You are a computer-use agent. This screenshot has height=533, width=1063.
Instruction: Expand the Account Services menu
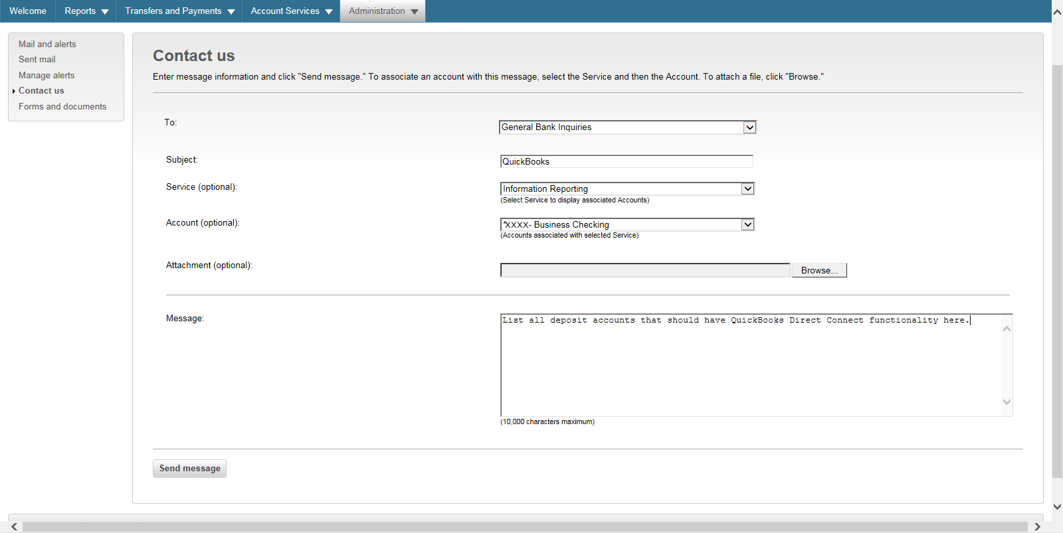coord(291,11)
